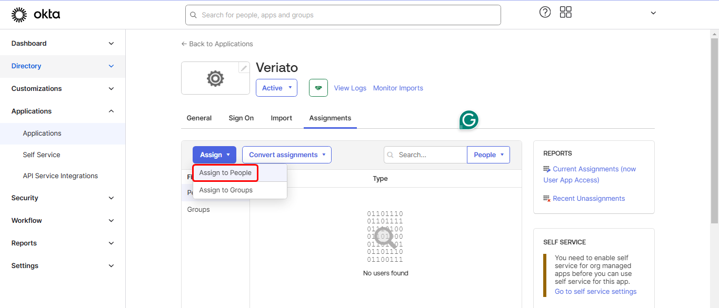Open the Active status dropdown
This screenshot has width=719, height=308.
pyautogui.click(x=276, y=88)
